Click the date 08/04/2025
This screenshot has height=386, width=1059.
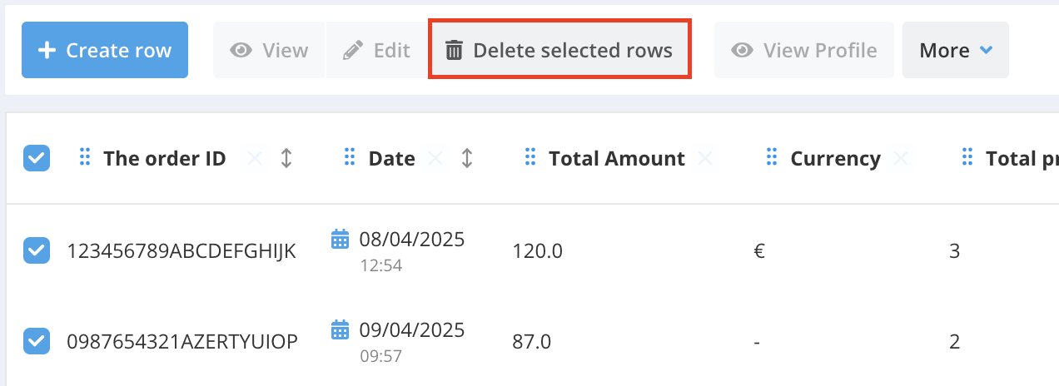(412, 240)
